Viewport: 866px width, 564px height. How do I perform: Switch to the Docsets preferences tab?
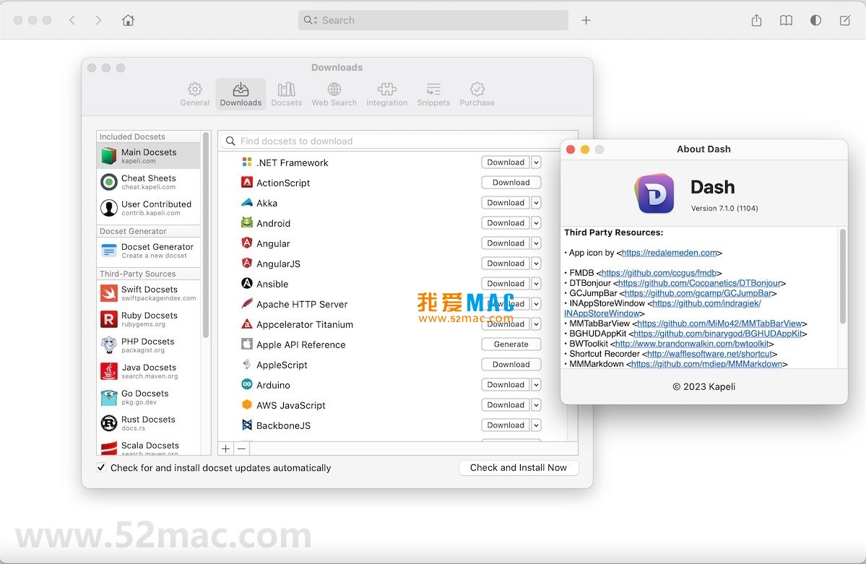pyautogui.click(x=286, y=94)
